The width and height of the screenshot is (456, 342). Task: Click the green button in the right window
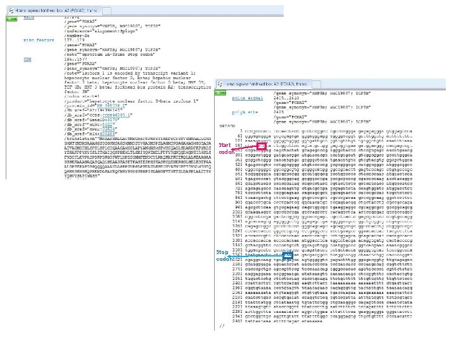pyautogui.click(x=220, y=92)
